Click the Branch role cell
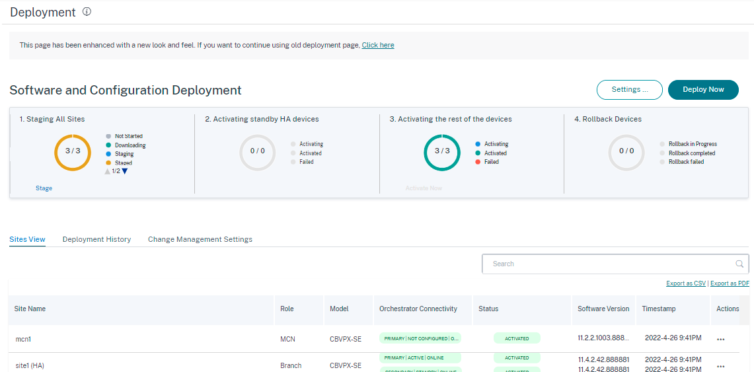 pyautogui.click(x=291, y=366)
